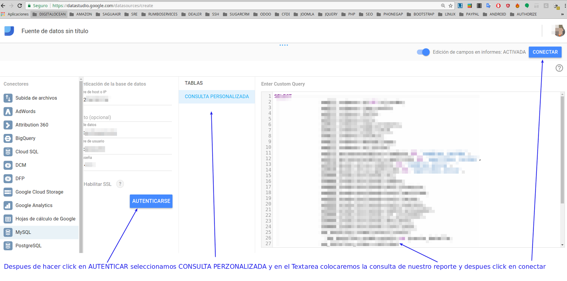This screenshot has width=567, height=281.
Task: Click the password input field
Action: 128,165
